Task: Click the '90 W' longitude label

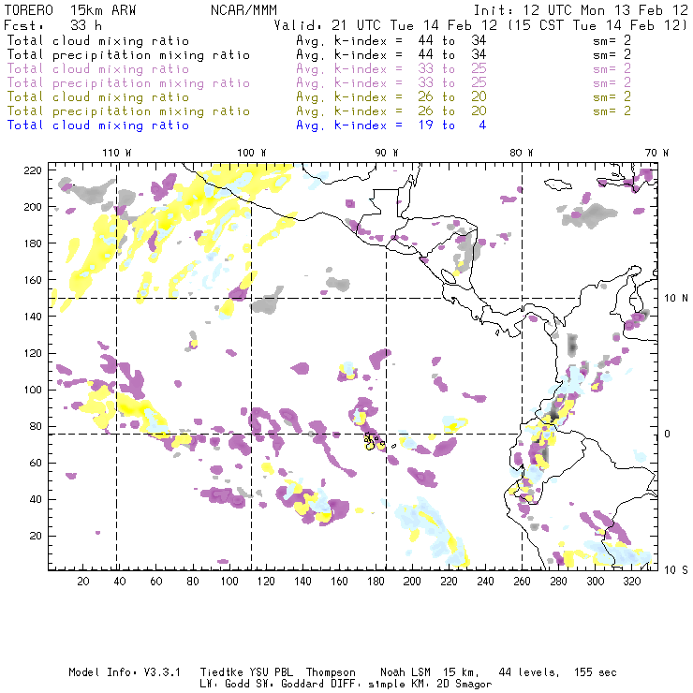Action: click(386, 153)
